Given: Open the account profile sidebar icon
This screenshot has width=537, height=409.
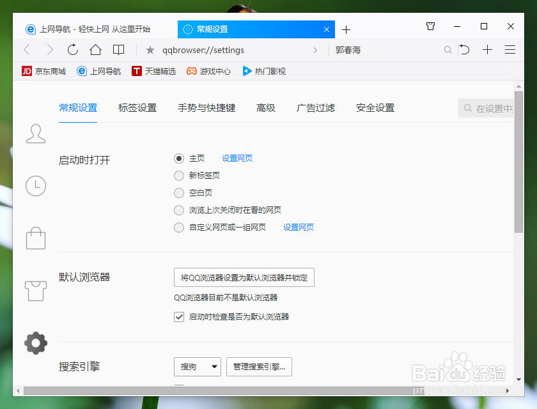Looking at the screenshot, I should pyautogui.click(x=36, y=134).
